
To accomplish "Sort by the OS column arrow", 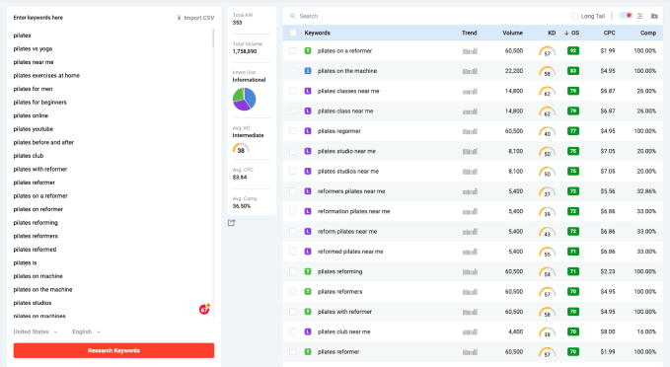I will [566, 33].
